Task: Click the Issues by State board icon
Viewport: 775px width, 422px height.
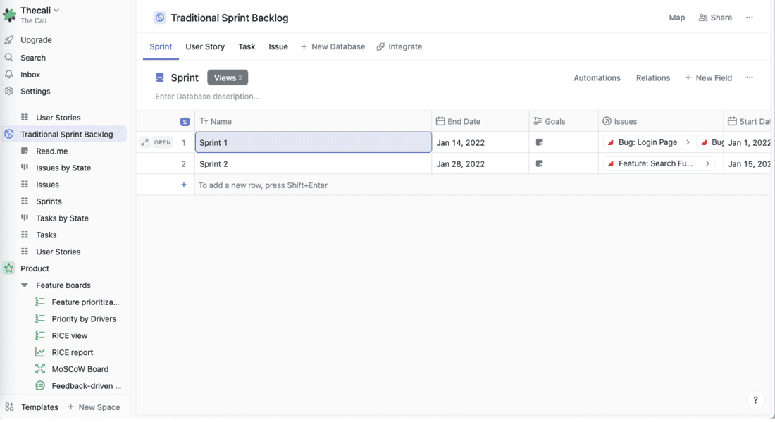Action: [x=25, y=168]
